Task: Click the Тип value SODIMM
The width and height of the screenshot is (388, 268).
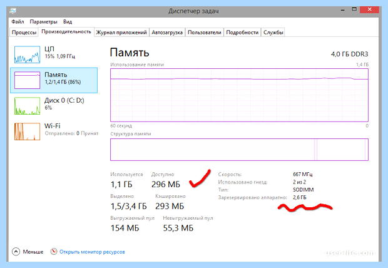Action: coord(303,190)
